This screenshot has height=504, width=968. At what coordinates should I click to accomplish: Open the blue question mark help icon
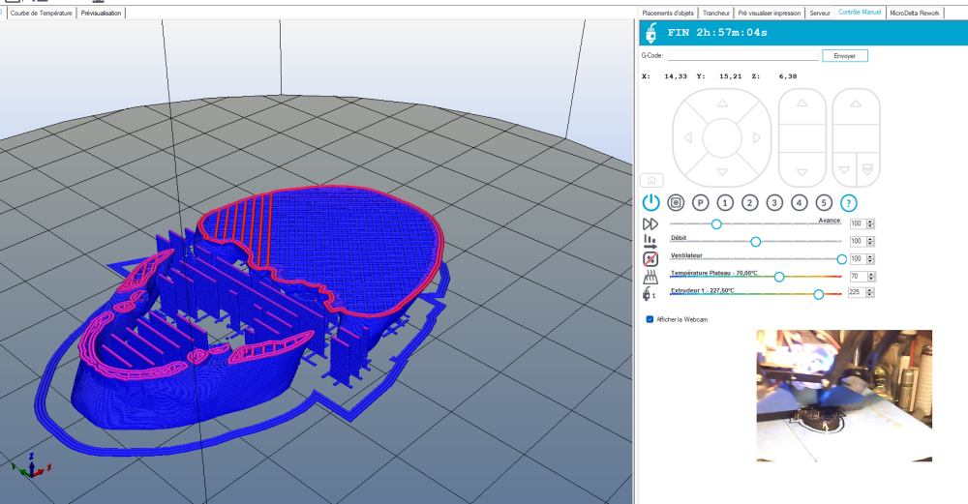tap(849, 203)
